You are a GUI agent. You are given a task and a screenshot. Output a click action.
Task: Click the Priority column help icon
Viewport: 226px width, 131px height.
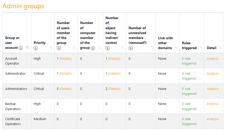36,48
